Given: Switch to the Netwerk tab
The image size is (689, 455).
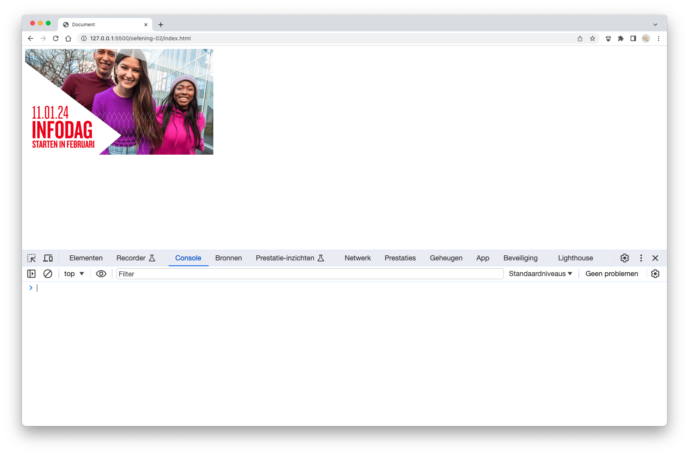Looking at the screenshot, I should tap(358, 258).
